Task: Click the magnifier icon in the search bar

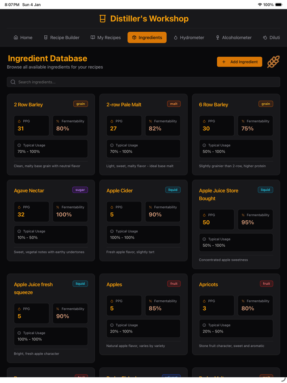Action: coord(13,82)
